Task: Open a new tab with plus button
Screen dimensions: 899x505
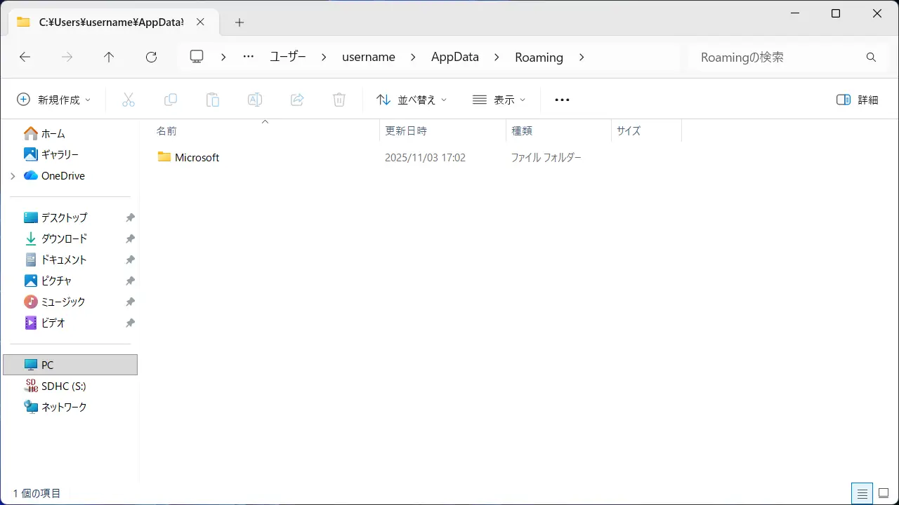Action: (239, 22)
